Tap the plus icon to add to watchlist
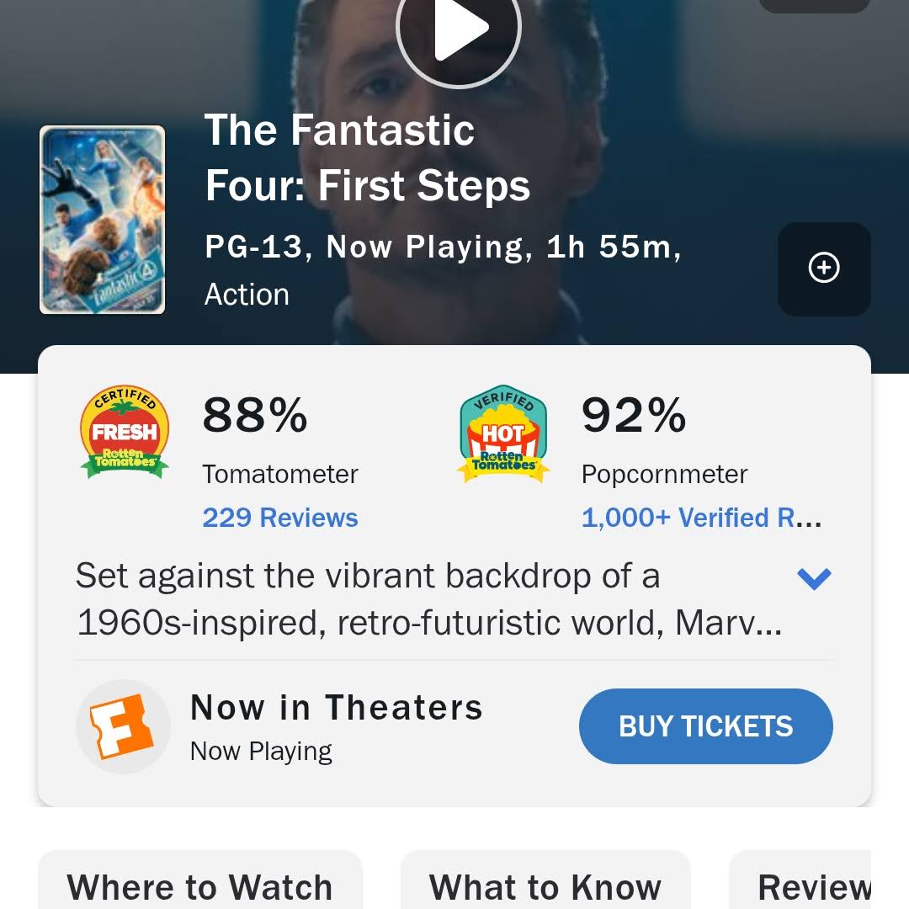 (x=823, y=268)
